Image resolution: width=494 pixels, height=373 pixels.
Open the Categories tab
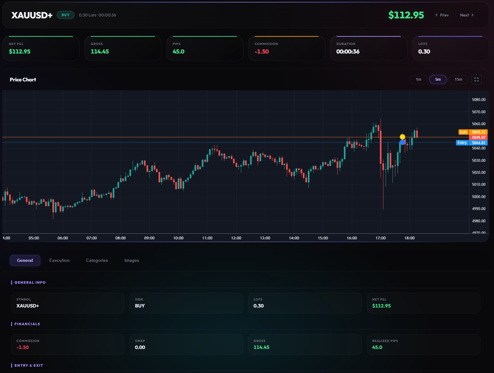(97, 260)
